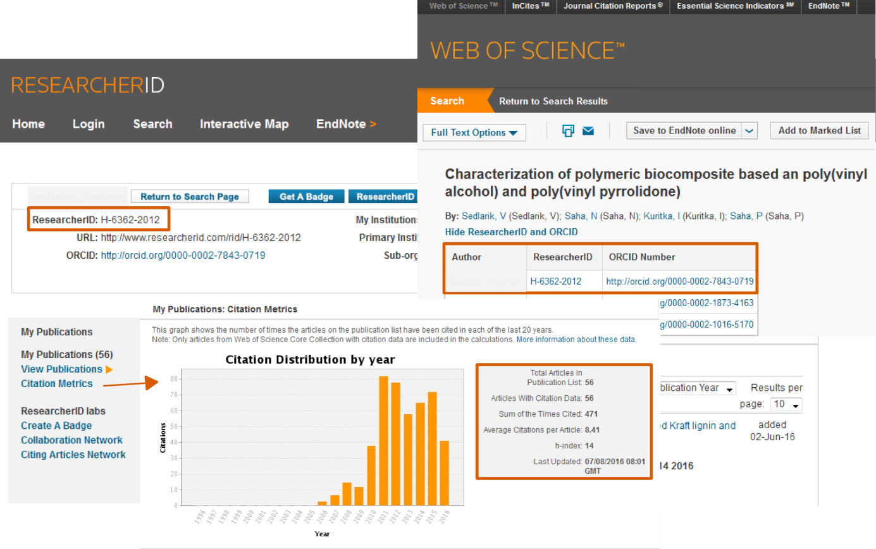
Task: Open the results per page dropdown
Action: (787, 404)
